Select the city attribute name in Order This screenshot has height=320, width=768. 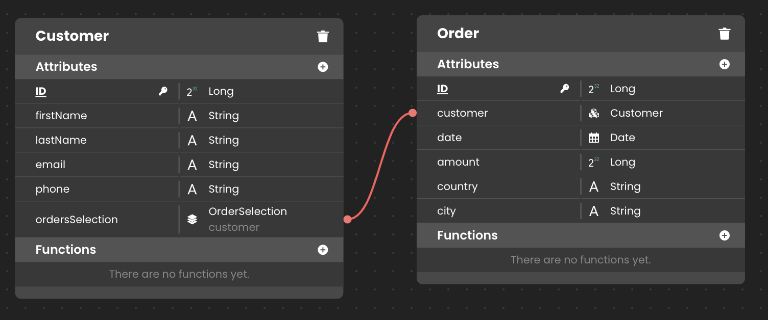446,211
